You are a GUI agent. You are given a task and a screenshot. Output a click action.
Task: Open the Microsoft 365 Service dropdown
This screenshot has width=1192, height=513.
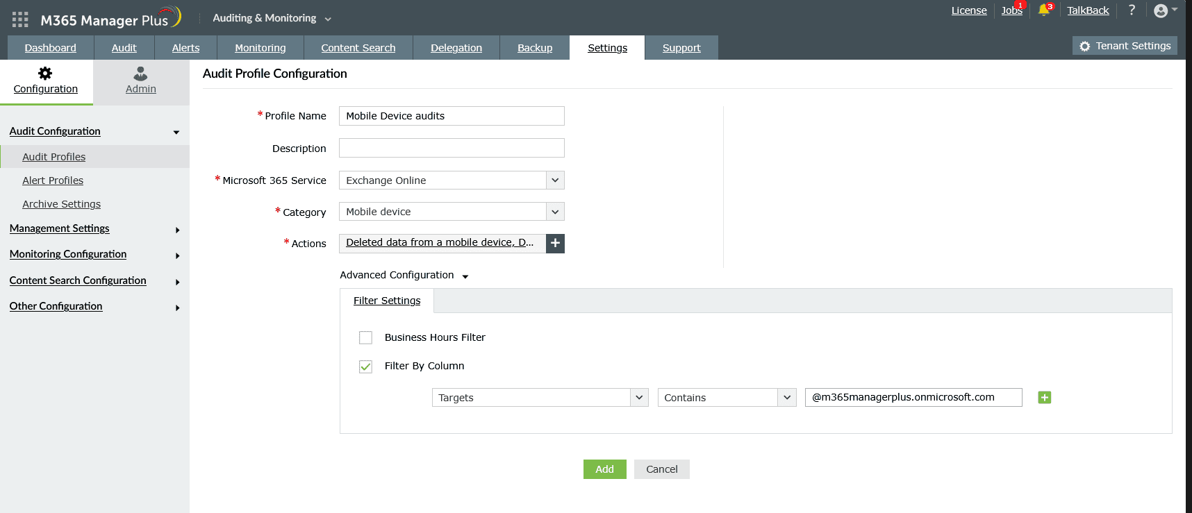click(452, 180)
